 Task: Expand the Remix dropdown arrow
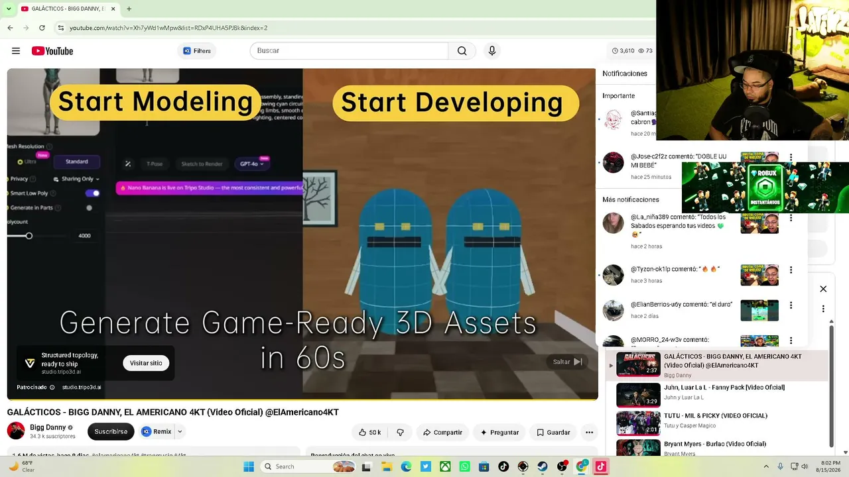pyautogui.click(x=180, y=431)
